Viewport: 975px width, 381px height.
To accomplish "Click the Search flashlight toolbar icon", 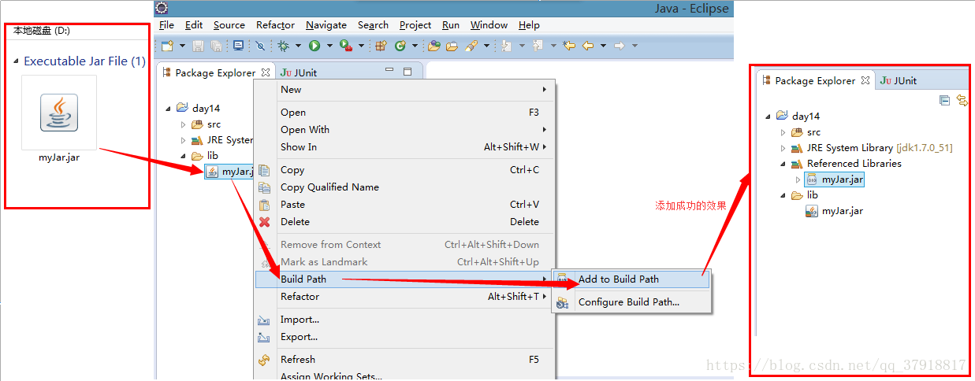I will (471, 46).
